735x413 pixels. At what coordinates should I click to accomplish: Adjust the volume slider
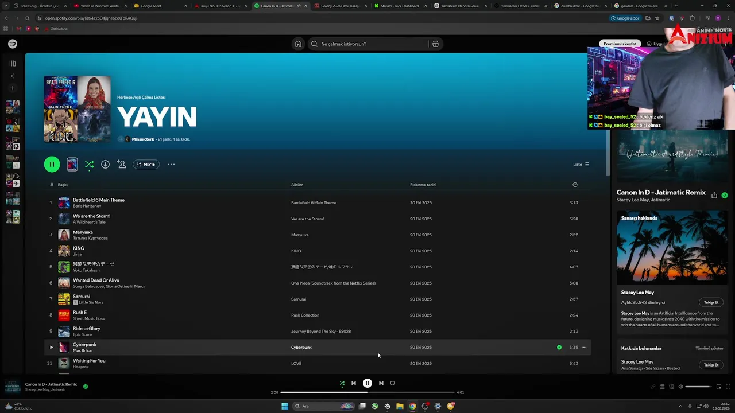[698, 387]
